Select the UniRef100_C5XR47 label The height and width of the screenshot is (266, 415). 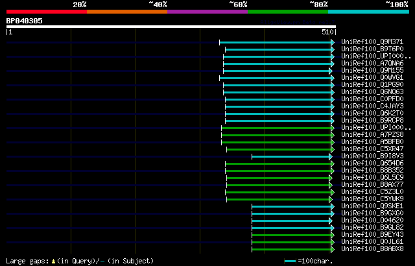[x=372, y=149]
